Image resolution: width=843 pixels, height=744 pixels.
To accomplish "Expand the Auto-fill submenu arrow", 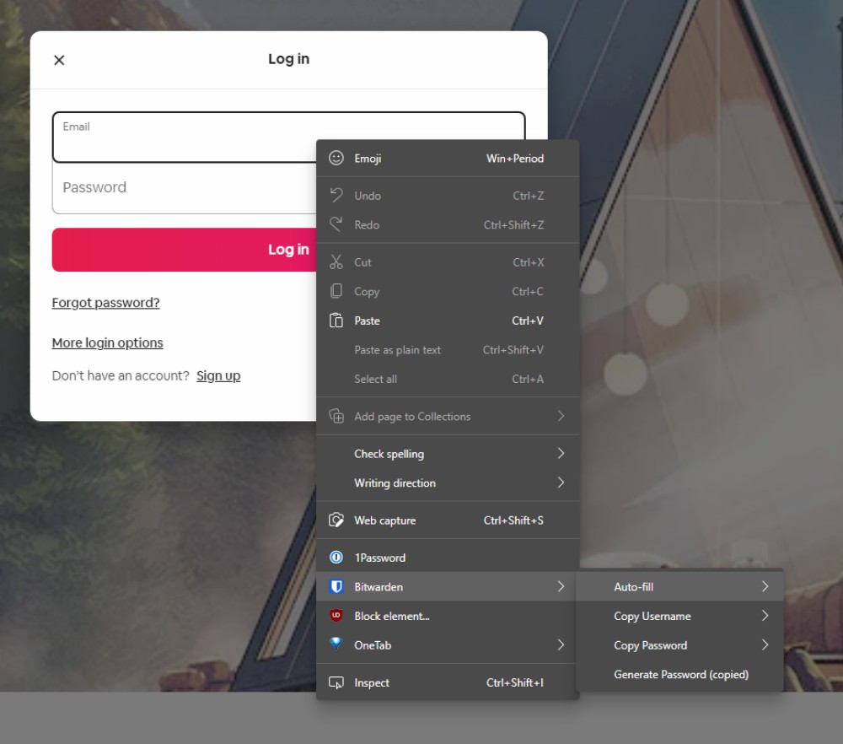I will pyautogui.click(x=765, y=586).
